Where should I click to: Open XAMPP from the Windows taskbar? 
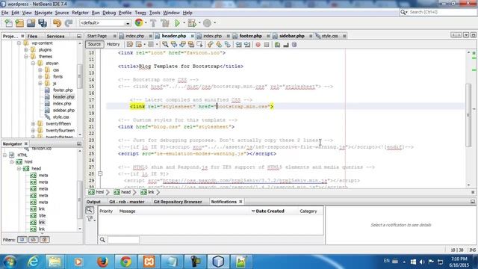(x=149, y=262)
